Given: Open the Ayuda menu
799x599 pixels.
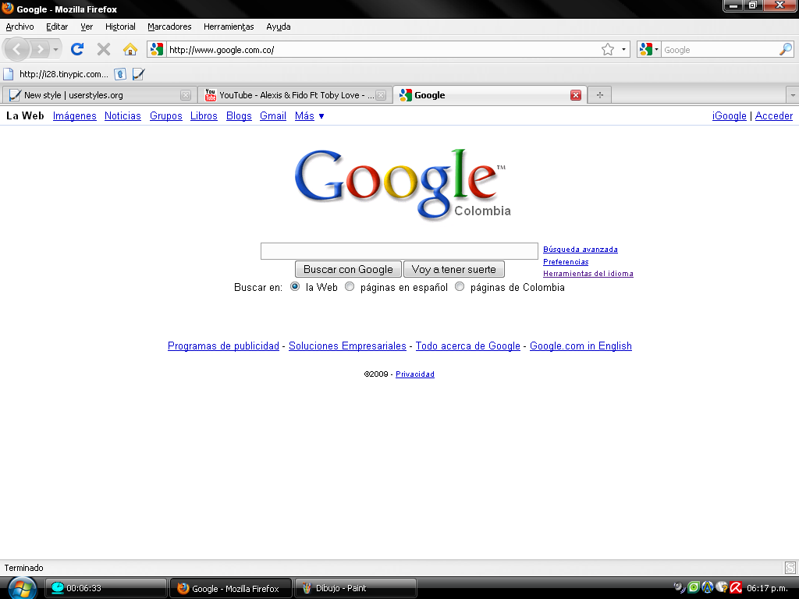Looking at the screenshot, I should point(279,27).
